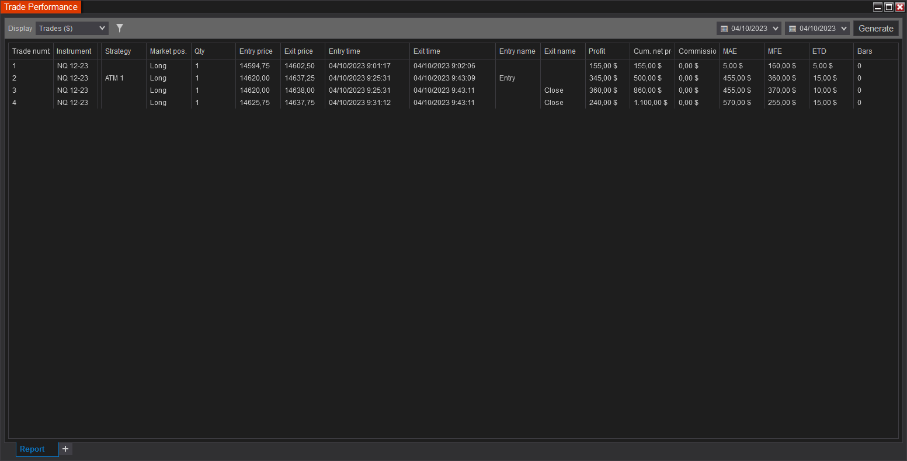
Task: Sort by Qty column header
Action: point(213,51)
